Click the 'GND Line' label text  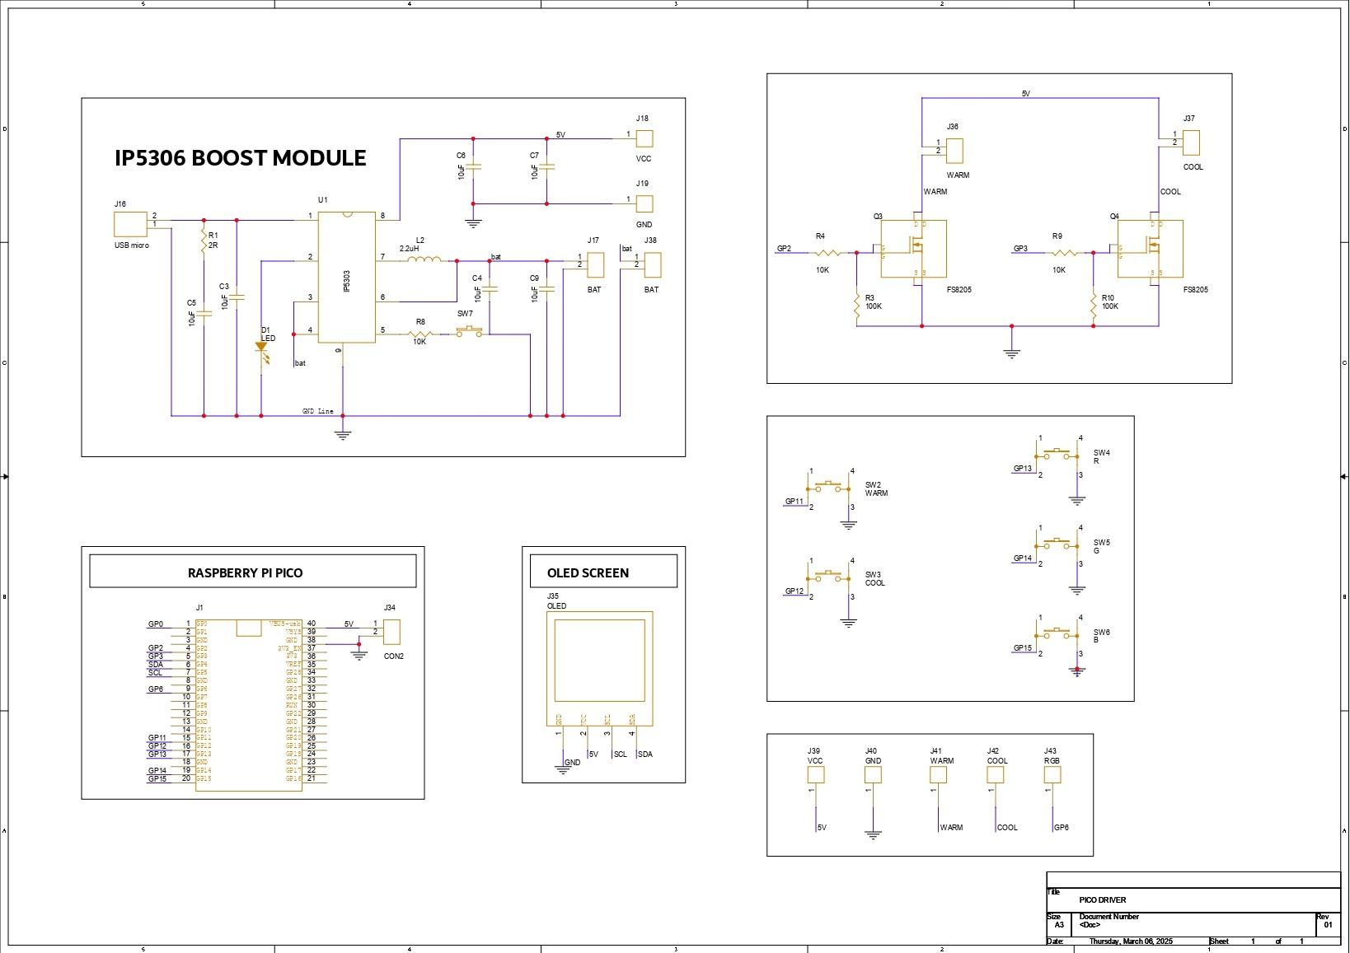point(317,411)
